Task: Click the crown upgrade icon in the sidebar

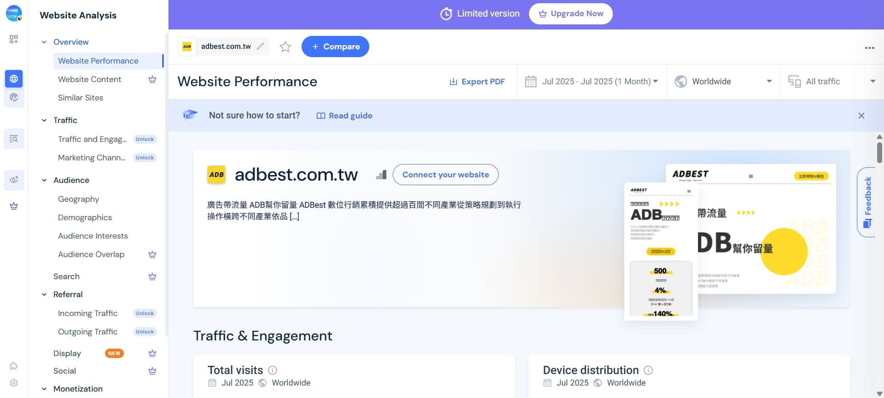Action: point(14,206)
